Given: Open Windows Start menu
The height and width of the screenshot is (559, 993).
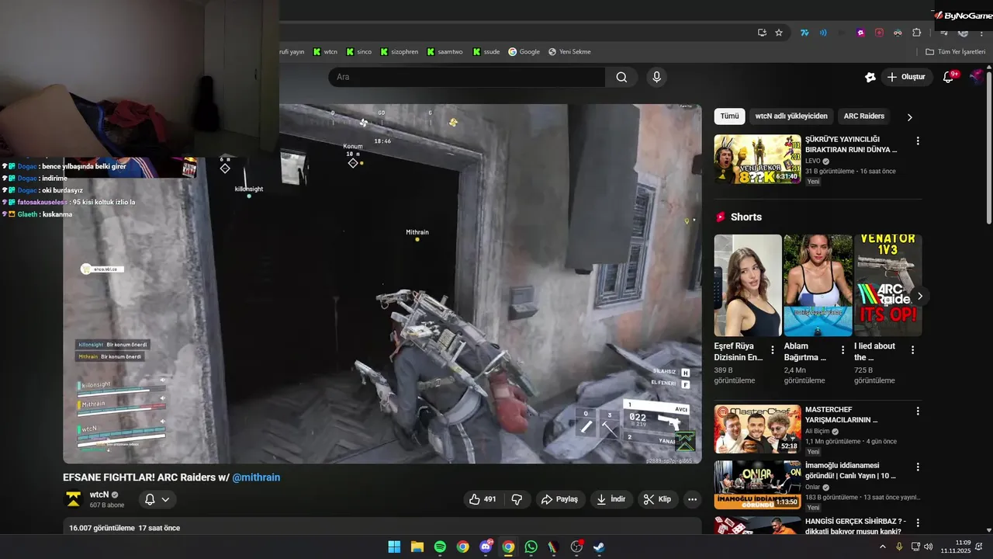Looking at the screenshot, I should 394,547.
